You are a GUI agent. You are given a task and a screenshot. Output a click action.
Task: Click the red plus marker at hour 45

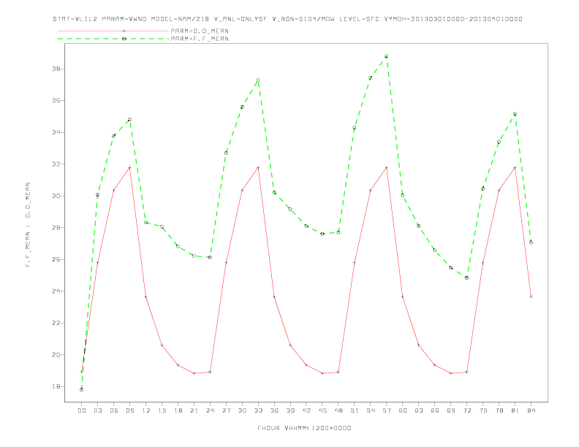click(x=322, y=373)
